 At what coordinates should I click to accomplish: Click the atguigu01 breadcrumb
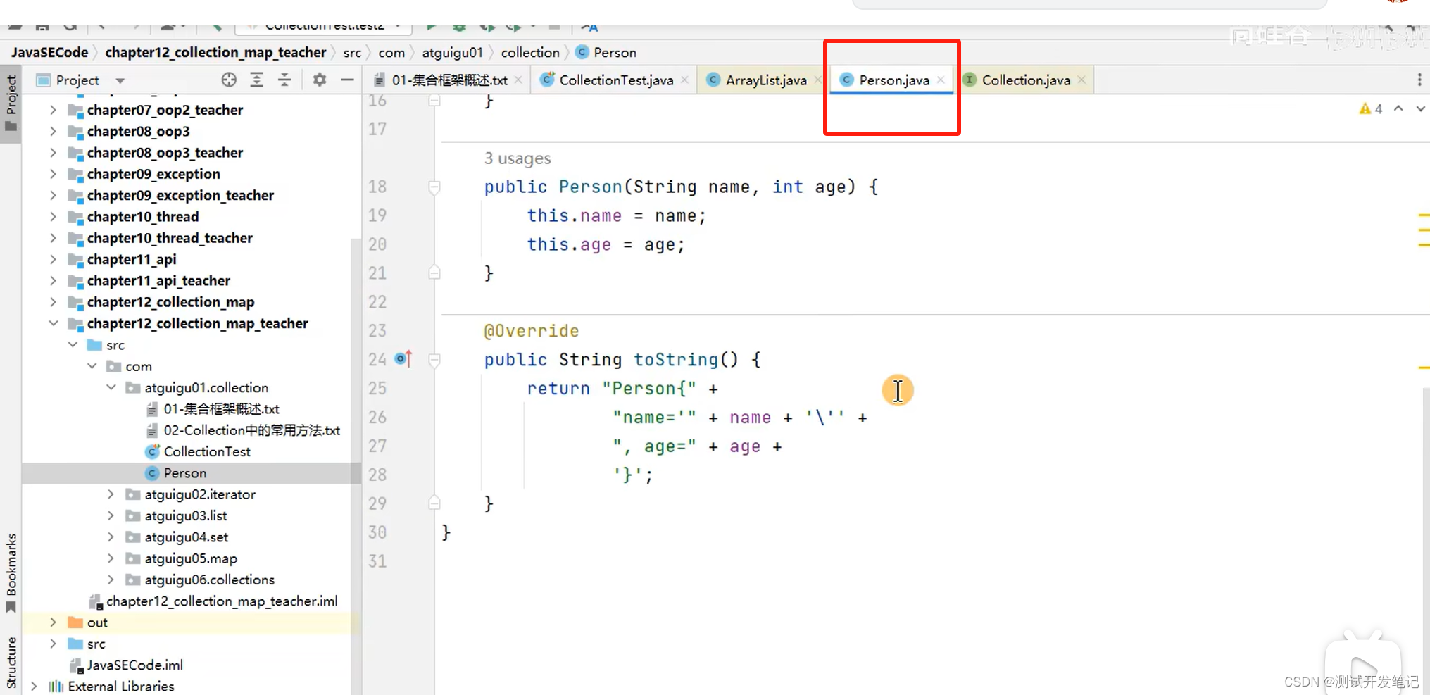click(453, 53)
